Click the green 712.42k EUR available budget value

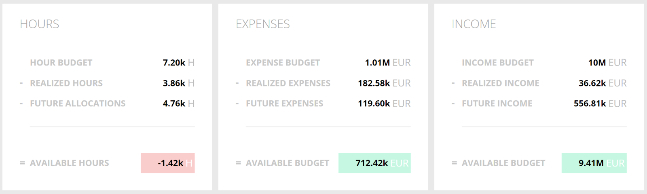click(x=374, y=163)
